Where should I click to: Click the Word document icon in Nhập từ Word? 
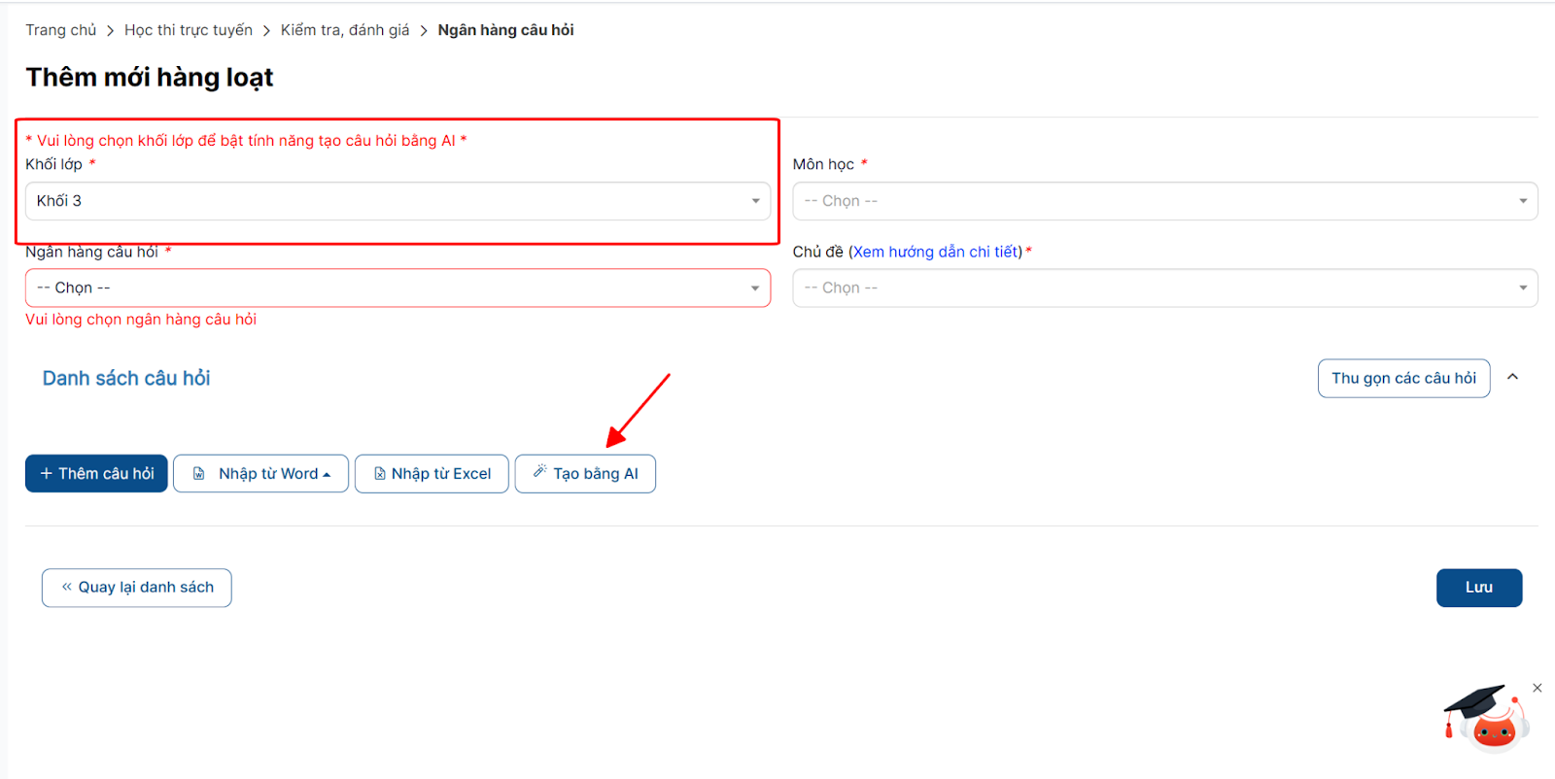199,474
